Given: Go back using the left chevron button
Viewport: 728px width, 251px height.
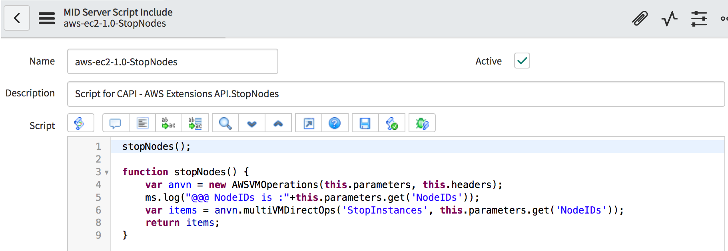Looking at the screenshot, I should point(17,18).
